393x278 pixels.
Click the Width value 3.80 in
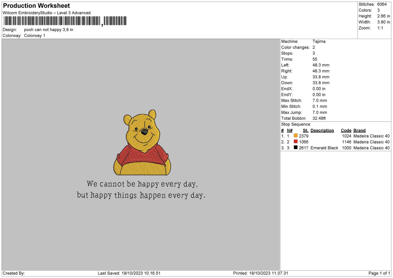point(384,22)
